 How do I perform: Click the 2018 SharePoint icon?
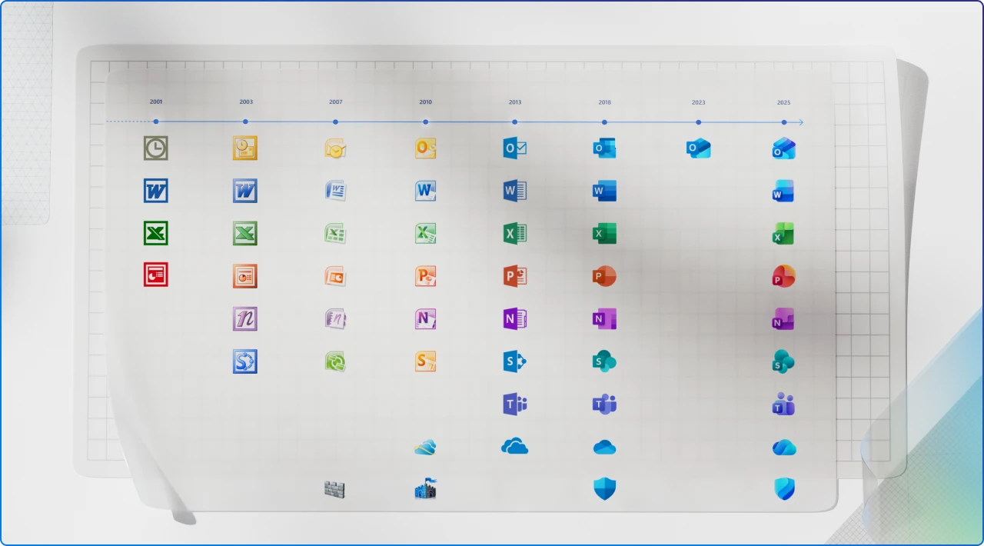point(604,361)
